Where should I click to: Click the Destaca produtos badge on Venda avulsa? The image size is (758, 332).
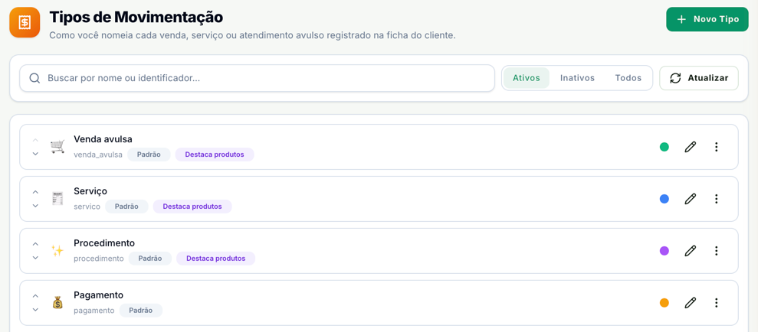215,155
